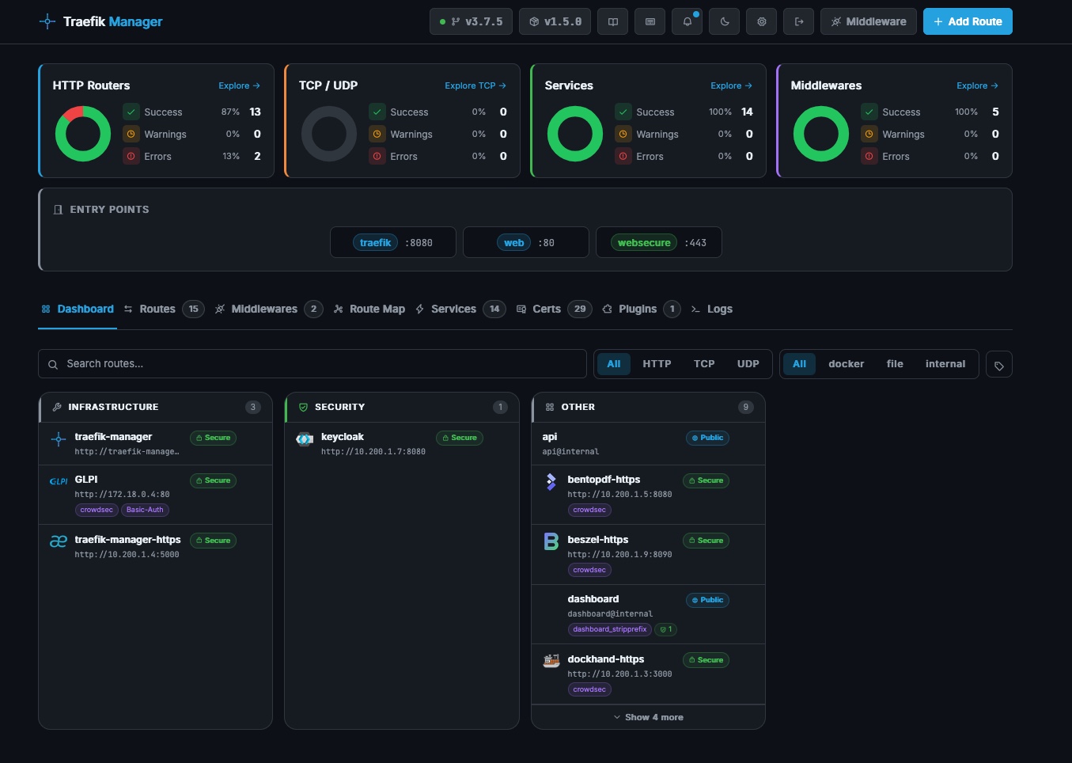The image size is (1072, 763).
Task: Select the web :80 entry point
Action: 526,242
